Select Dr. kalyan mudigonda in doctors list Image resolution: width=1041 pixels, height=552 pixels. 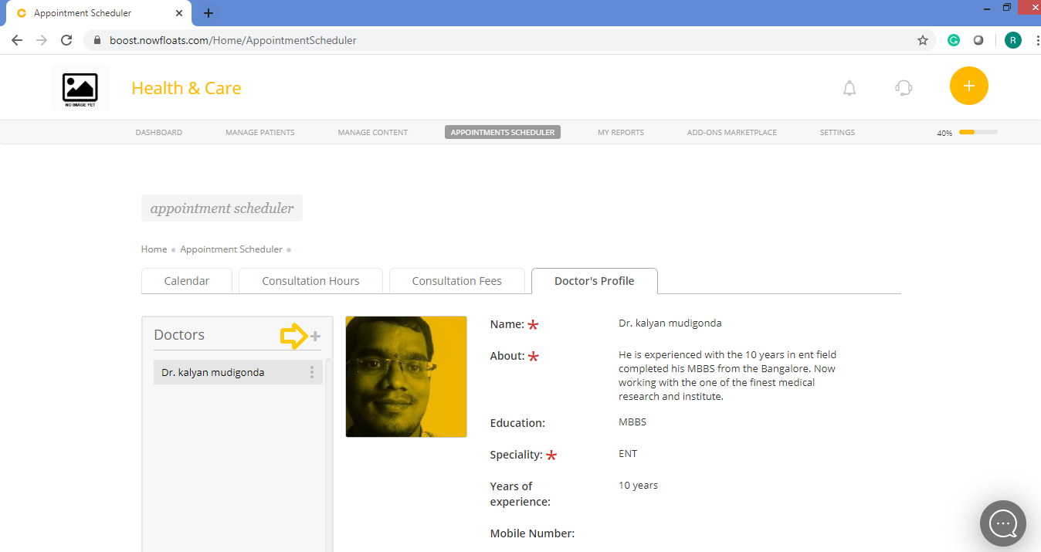click(x=238, y=372)
